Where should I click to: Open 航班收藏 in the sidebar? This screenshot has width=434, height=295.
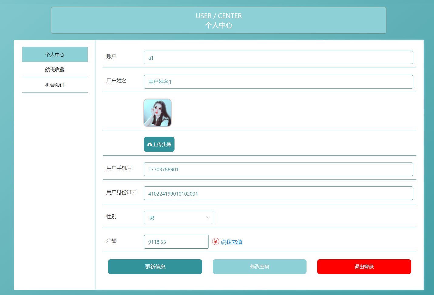point(55,70)
